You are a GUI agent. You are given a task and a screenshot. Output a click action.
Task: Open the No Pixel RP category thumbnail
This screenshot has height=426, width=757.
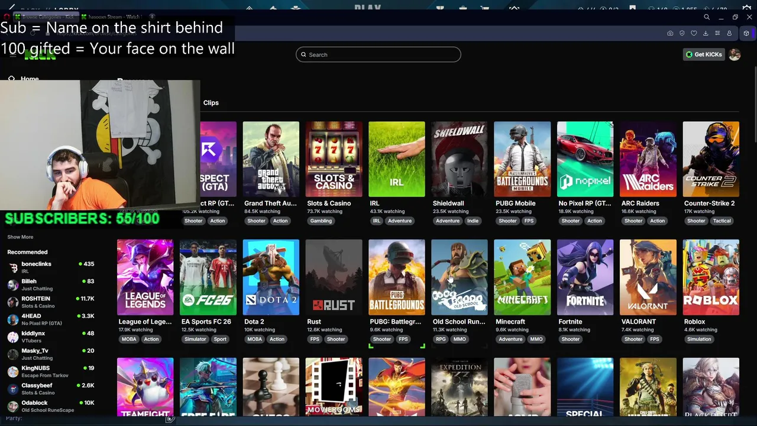pos(585,159)
